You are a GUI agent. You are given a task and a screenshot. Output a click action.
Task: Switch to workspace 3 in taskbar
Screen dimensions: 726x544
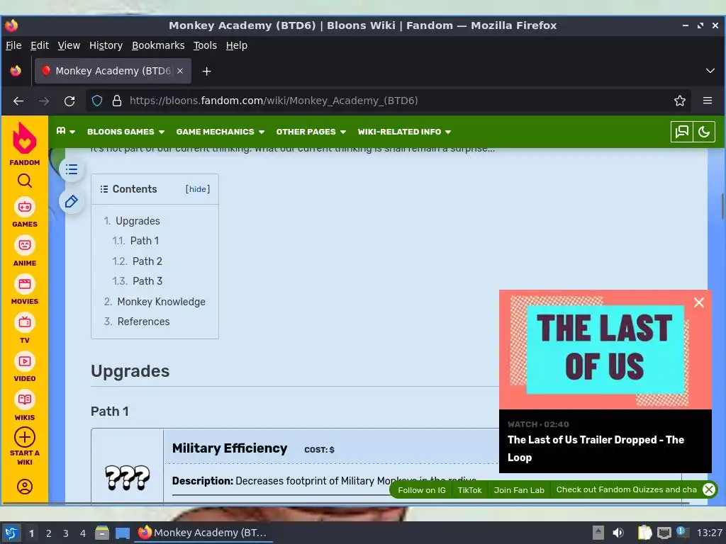(66, 533)
